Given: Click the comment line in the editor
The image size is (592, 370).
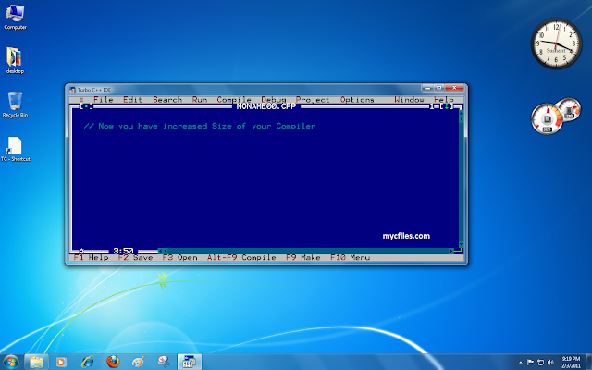Looking at the screenshot, I should 200,126.
